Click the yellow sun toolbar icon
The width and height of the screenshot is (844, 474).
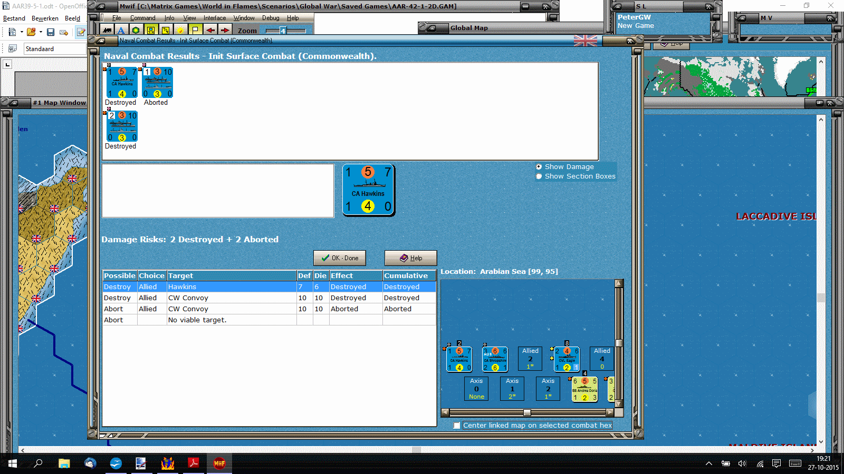tap(180, 30)
